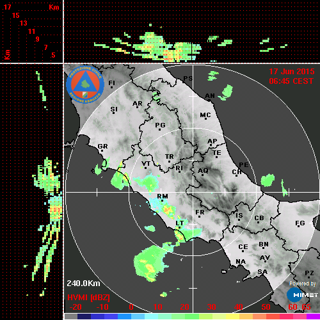Screen dimensions: 320x320
Task: Click the RM city label on map
Action: pyautogui.click(x=163, y=196)
